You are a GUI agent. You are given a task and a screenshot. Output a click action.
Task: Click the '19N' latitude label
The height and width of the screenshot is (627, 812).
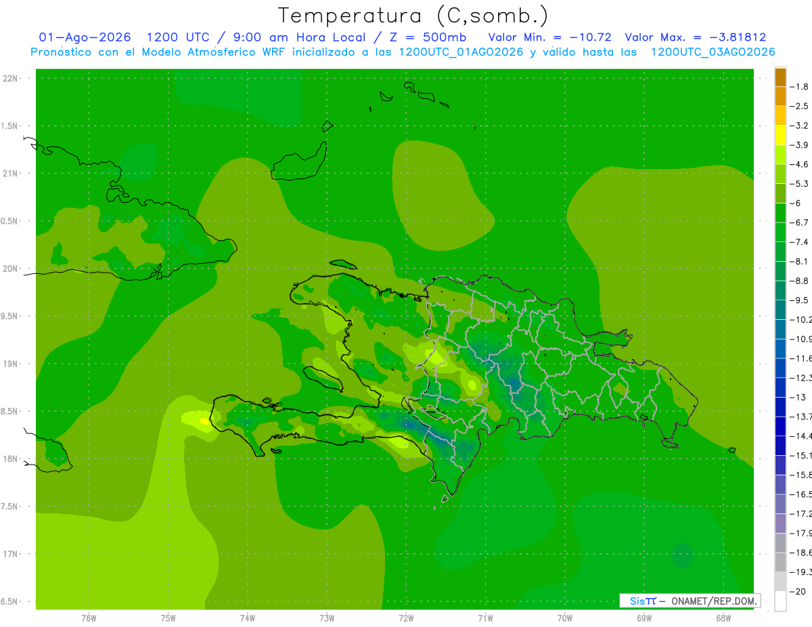[12, 364]
